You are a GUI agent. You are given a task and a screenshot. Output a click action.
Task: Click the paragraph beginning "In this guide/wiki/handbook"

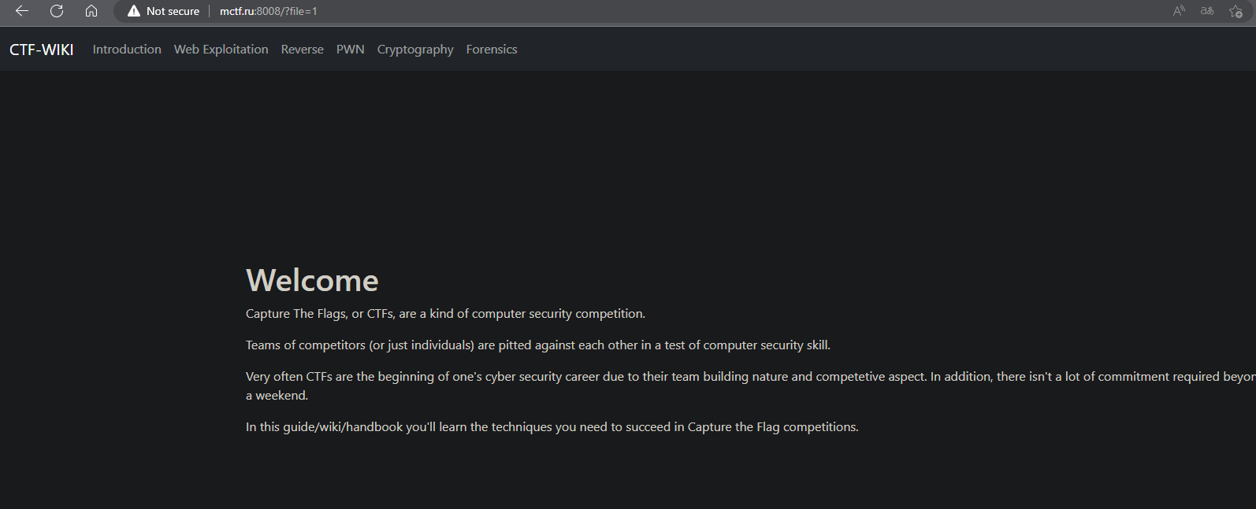(552, 427)
